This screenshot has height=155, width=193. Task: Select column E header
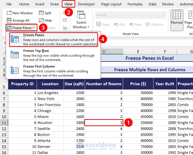pyautogui.click(x=138, y=52)
